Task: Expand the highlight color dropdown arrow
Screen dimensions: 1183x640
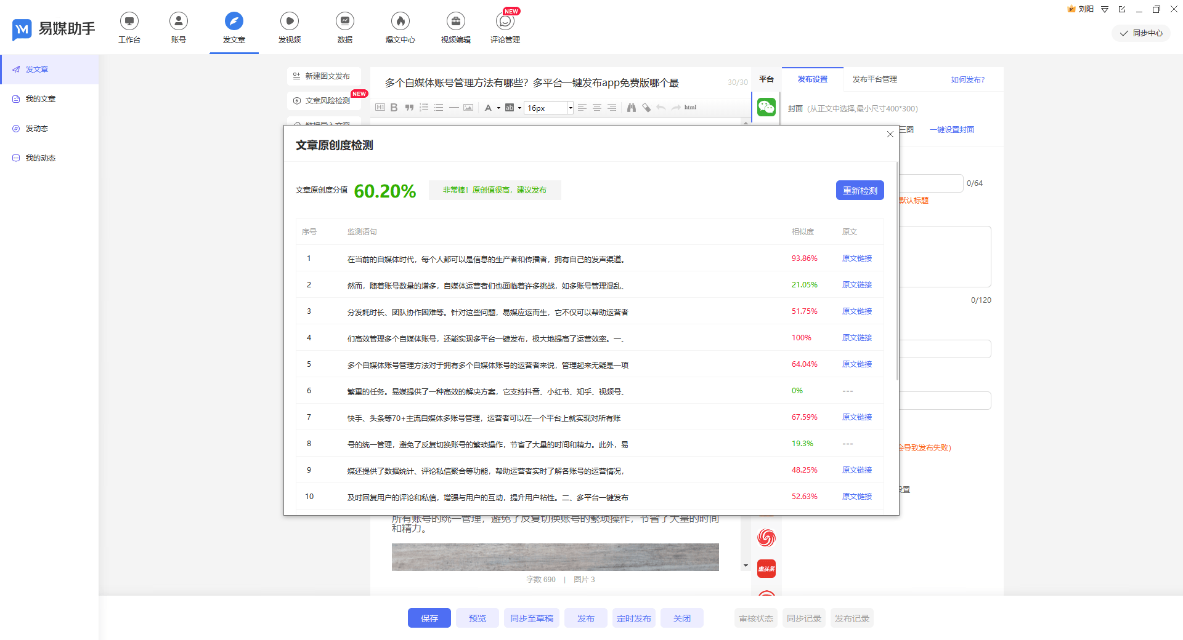Action: tap(519, 108)
